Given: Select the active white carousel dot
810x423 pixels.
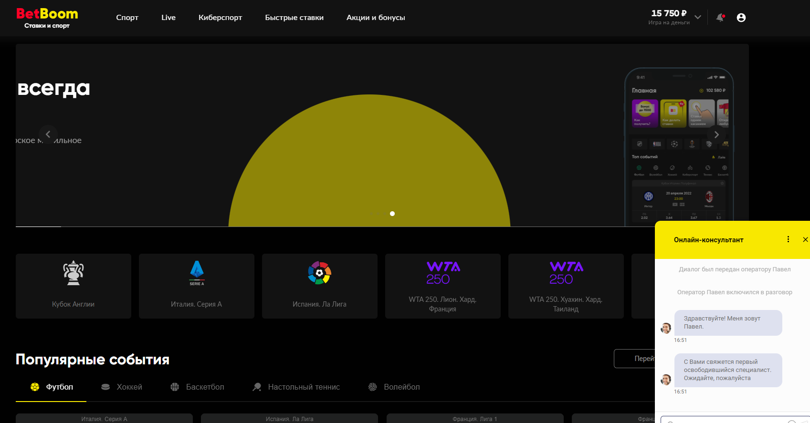Looking at the screenshot, I should (x=392, y=214).
